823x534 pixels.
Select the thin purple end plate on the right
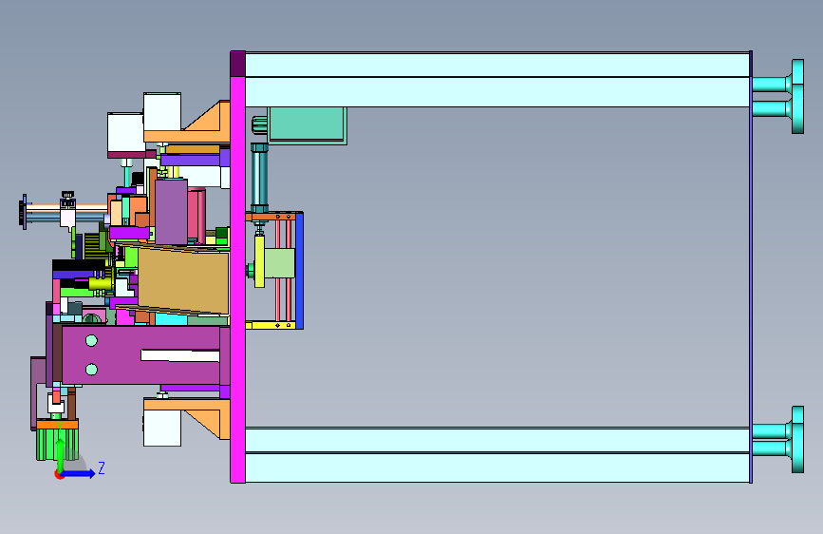(x=751, y=266)
